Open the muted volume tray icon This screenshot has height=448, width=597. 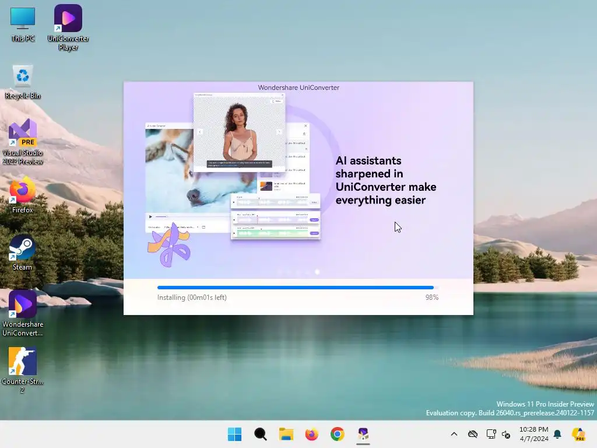506,434
